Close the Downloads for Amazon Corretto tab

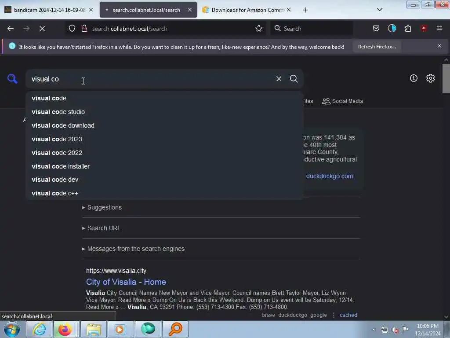[x=289, y=10]
